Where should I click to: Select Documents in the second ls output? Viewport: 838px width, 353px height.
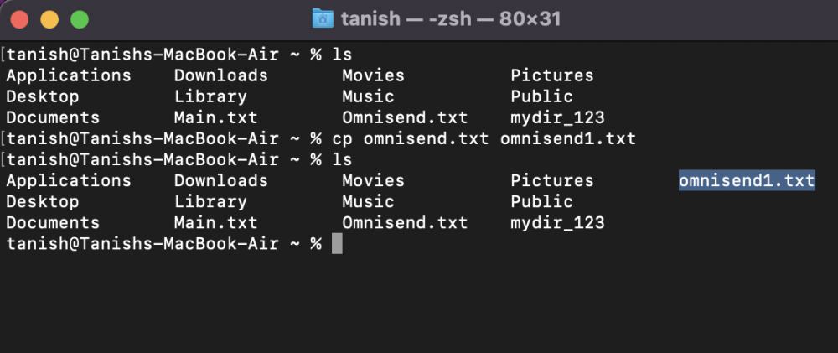pos(53,223)
